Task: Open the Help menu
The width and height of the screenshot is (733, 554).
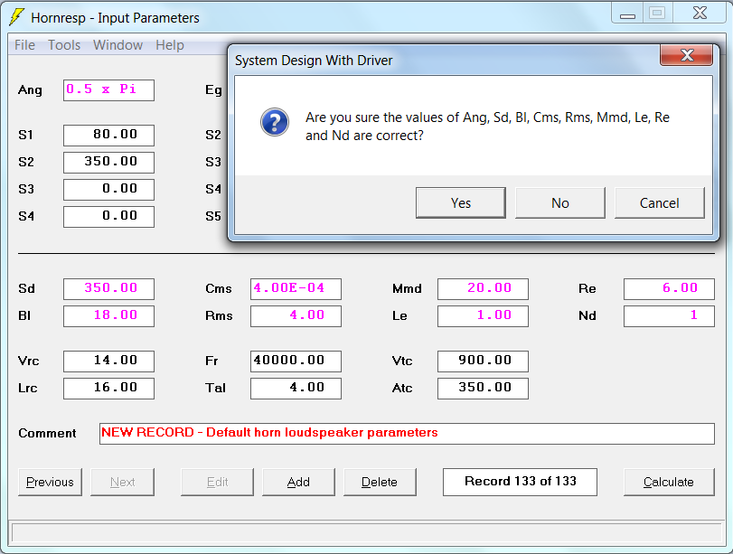Action: [170, 45]
